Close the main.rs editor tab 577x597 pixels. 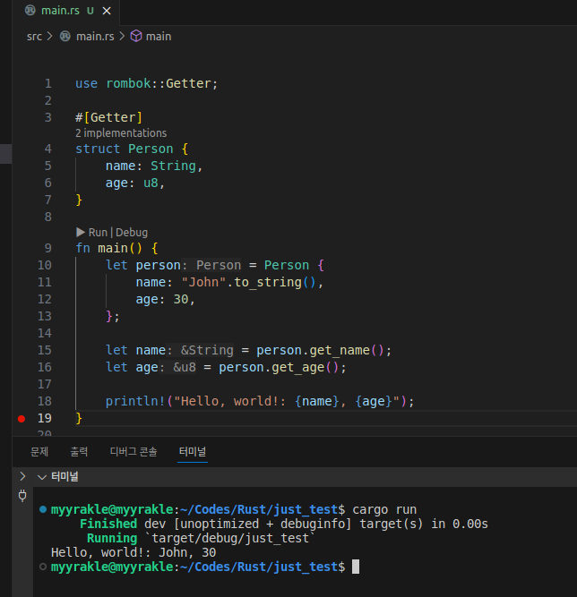(107, 10)
